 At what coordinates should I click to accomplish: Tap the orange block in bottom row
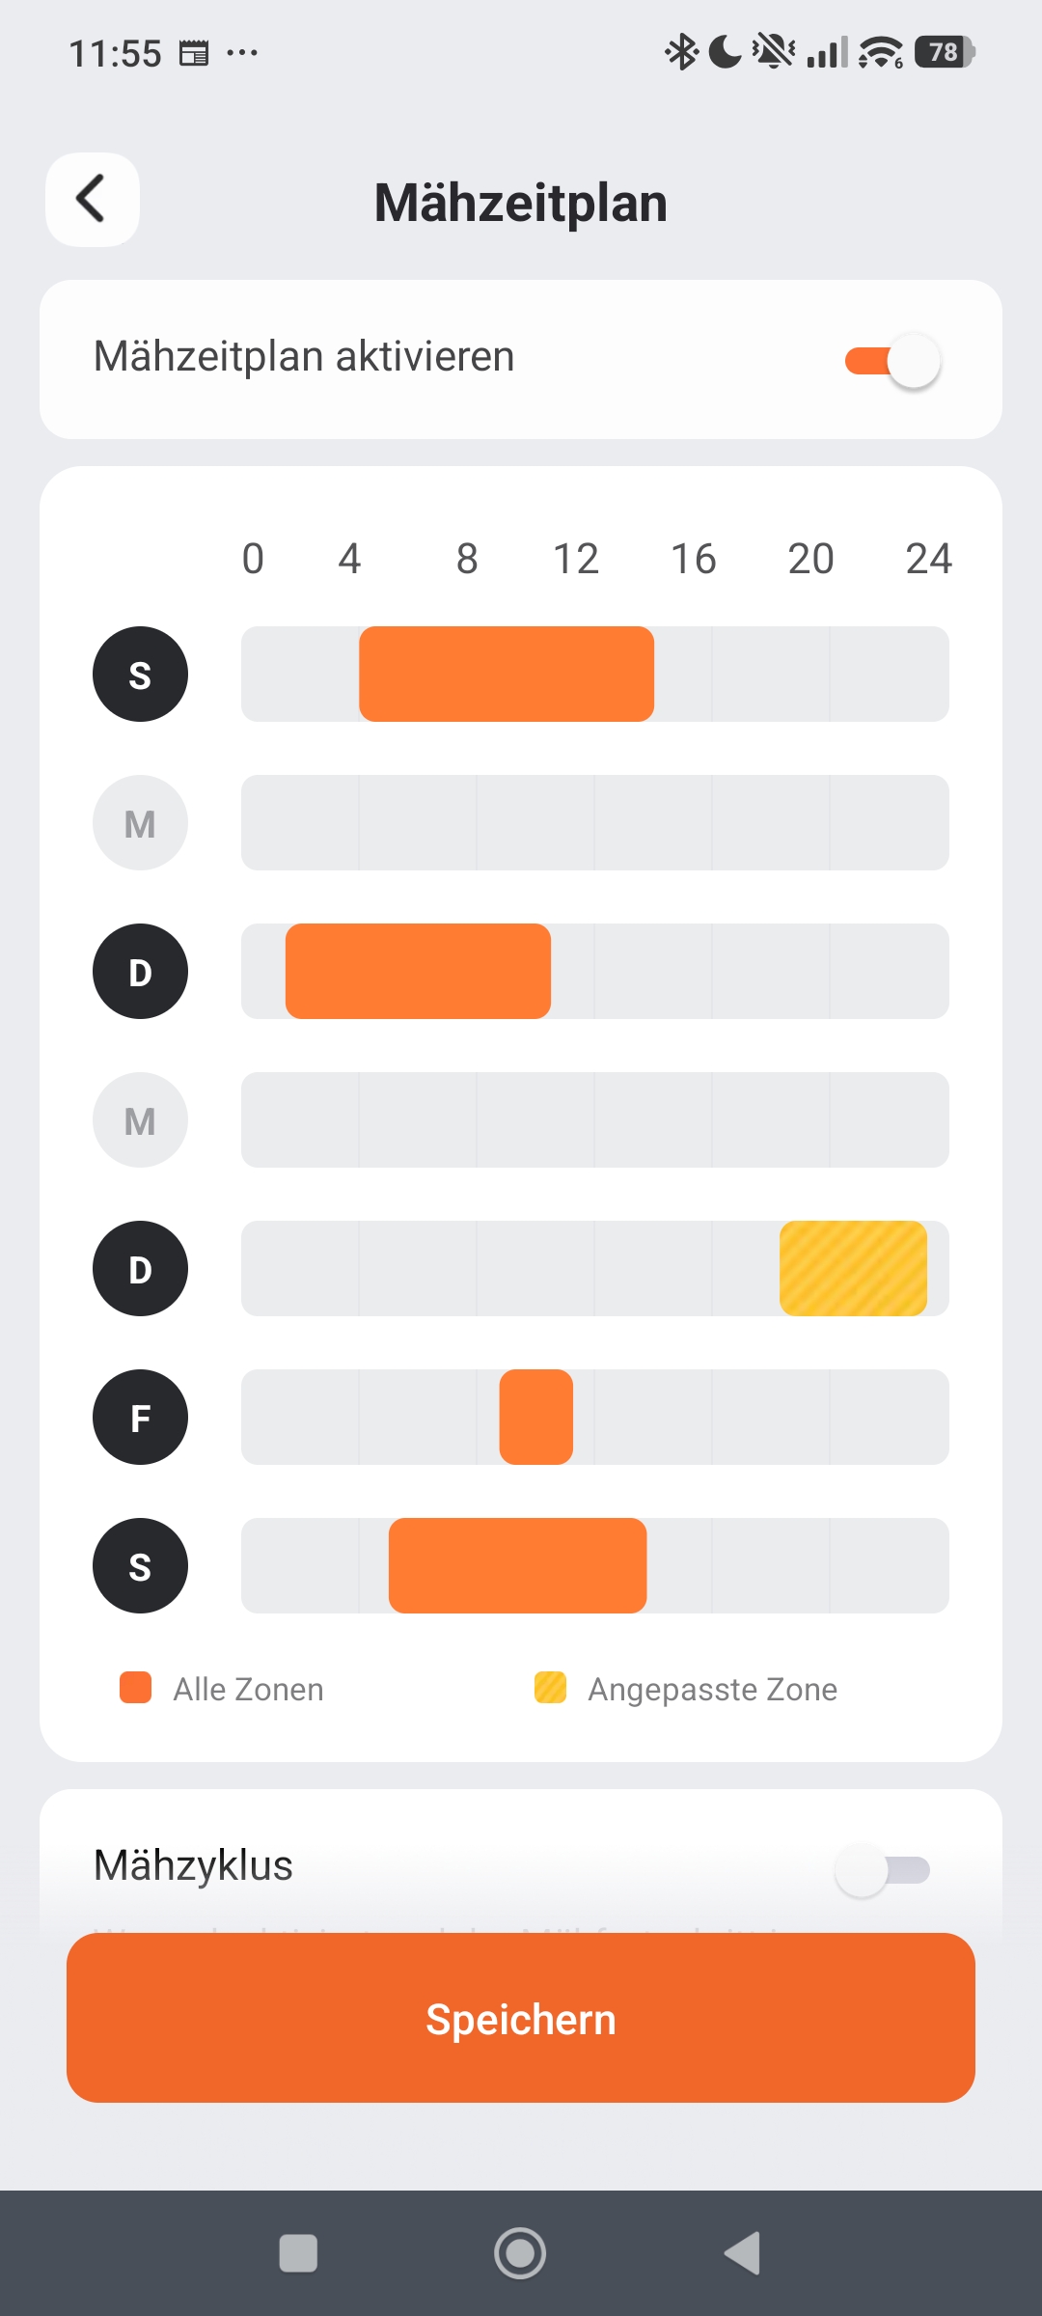(517, 1566)
